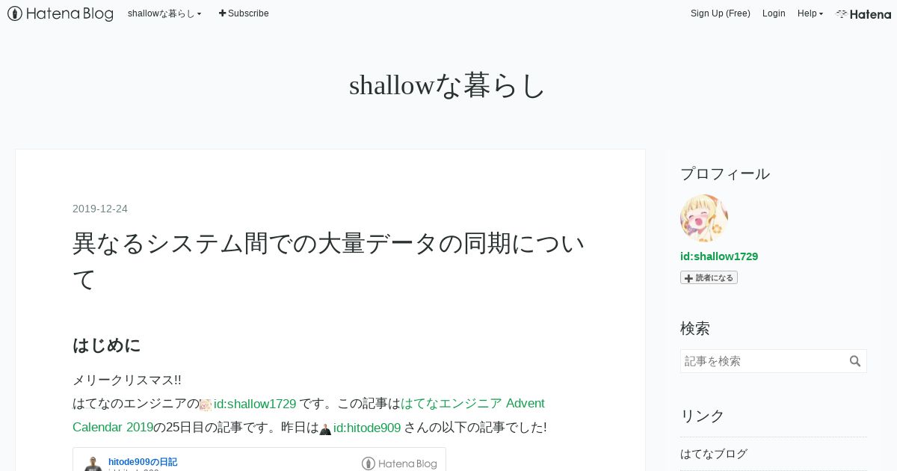Open the Hatena logo at top right
The image size is (897, 471).
(x=863, y=13)
